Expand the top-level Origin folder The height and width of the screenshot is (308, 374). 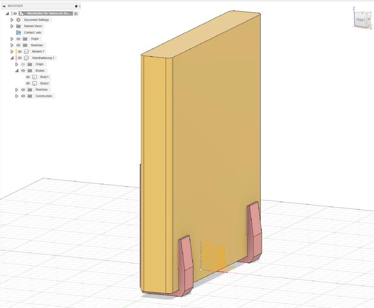(12, 39)
